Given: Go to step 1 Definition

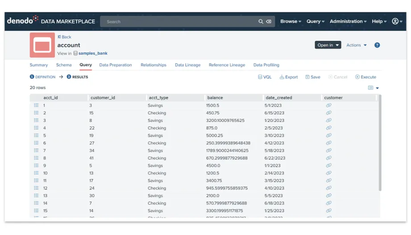Looking at the screenshot, I should 42,77.
